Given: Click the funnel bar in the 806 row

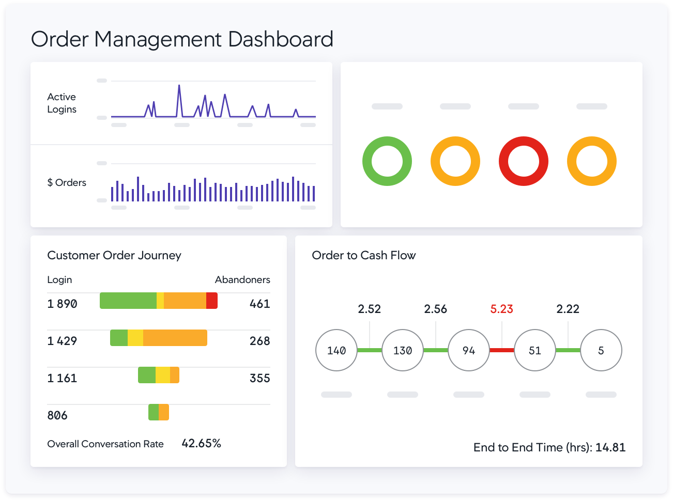Looking at the screenshot, I should pos(159,412).
